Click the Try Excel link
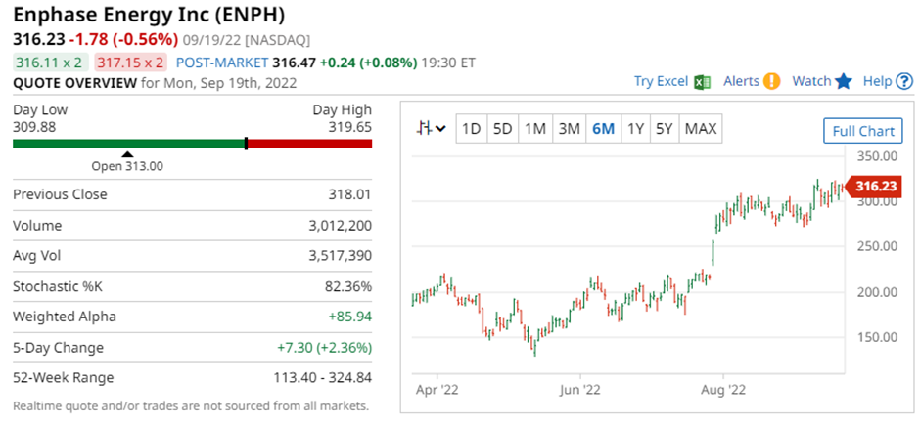Viewport: 920px width, 423px height. tap(661, 82)
